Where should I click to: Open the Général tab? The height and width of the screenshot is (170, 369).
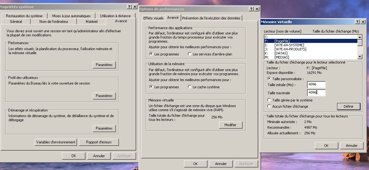click(x=16, y=21)
